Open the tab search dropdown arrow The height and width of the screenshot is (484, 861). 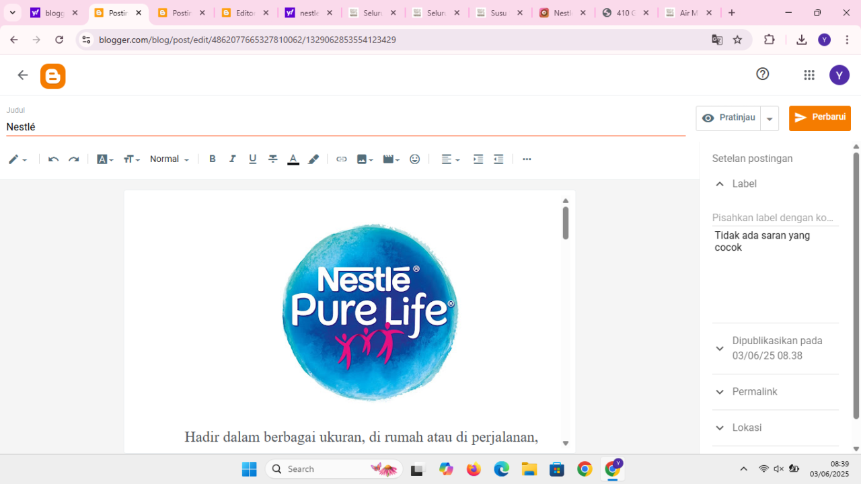(x=12, y=13)
